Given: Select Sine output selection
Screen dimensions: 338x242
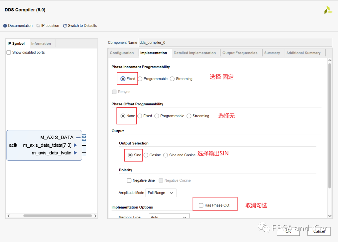Looking at the screenshot, I should pyautogui.click(x=130, y=155).
